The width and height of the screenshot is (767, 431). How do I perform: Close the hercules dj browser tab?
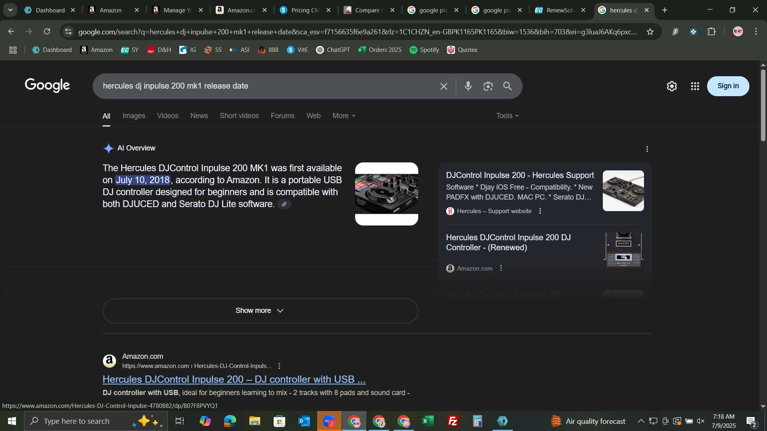[647, 10]
